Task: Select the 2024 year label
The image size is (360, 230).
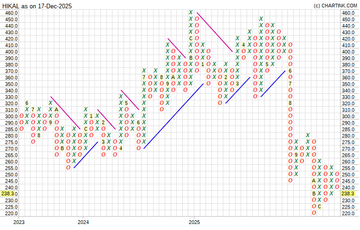Action: [83, 222]
